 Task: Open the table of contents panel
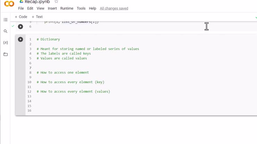[6, 20]
